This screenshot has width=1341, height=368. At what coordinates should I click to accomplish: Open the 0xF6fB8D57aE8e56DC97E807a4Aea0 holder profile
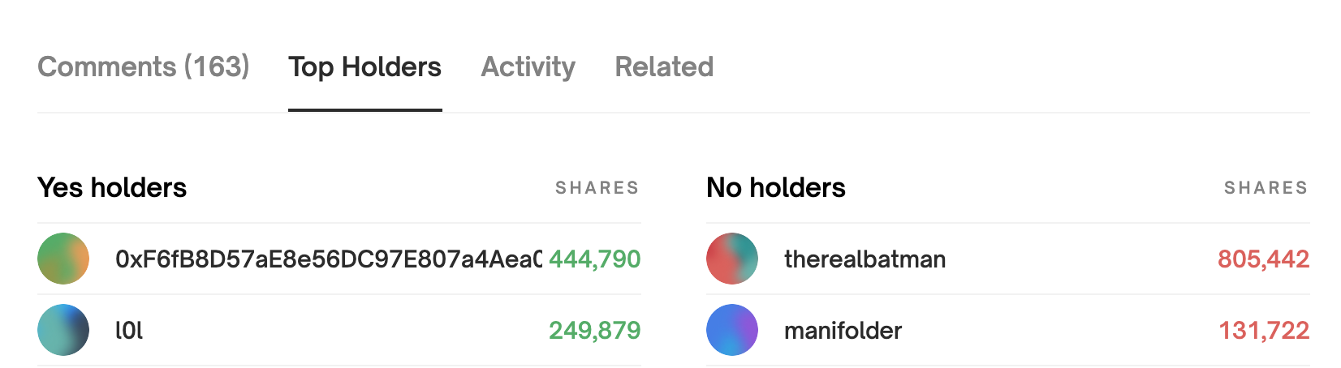328,259
